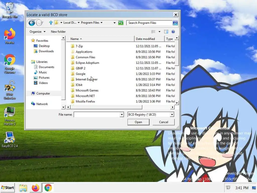Go back using the dialog Back arrow
Screen dimensions: 257x193
(x=31, y=23)
